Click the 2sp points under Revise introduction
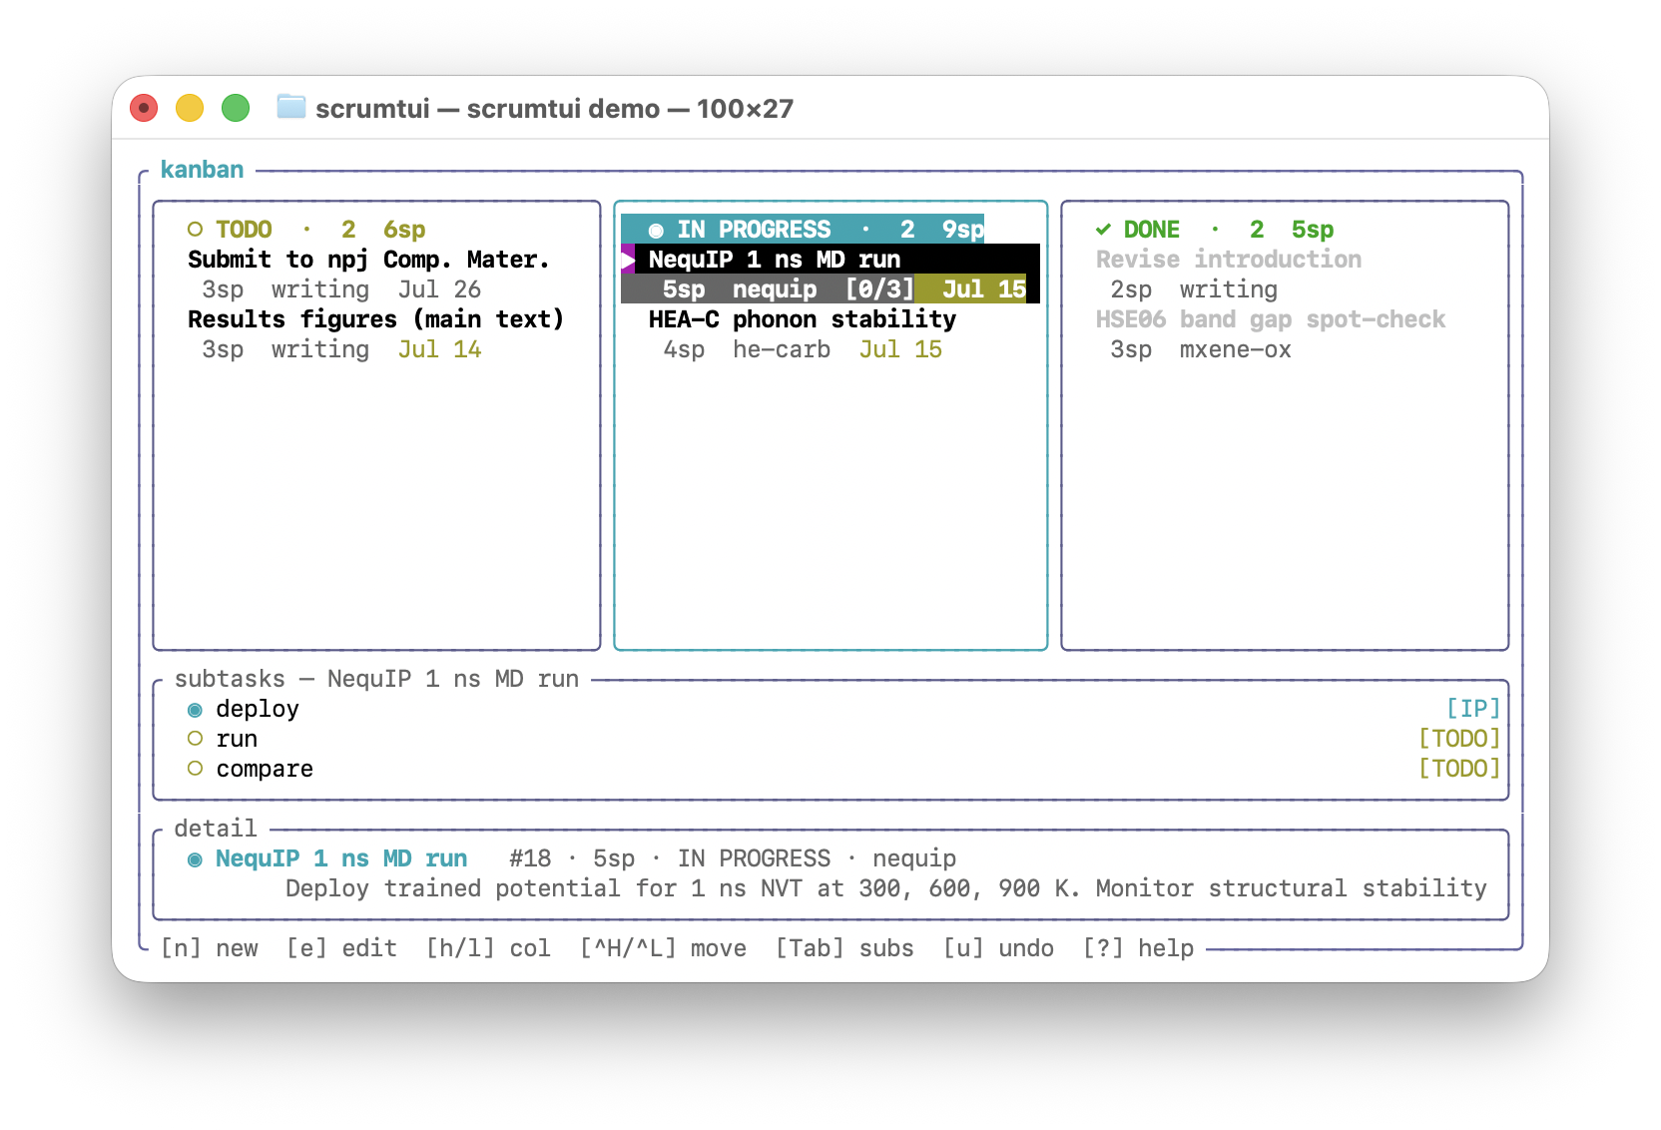Image resolution: width=1661 pixels, height=1130 pixels. click(x=1131, y=289)
